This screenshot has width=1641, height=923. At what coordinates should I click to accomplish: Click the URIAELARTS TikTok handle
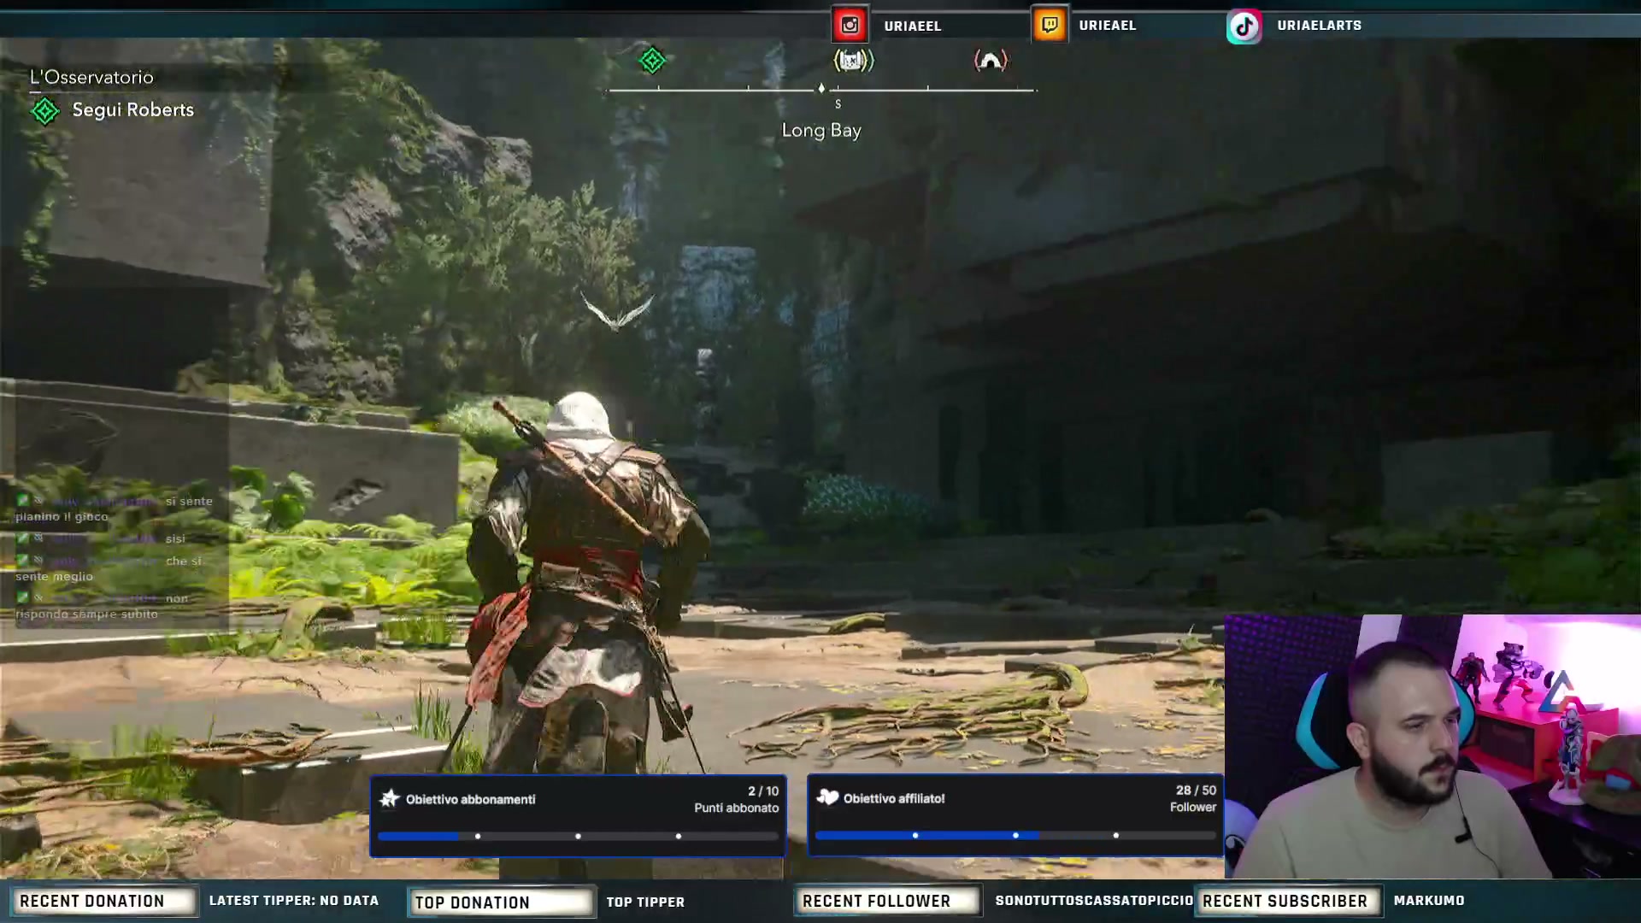(1320, 26)
